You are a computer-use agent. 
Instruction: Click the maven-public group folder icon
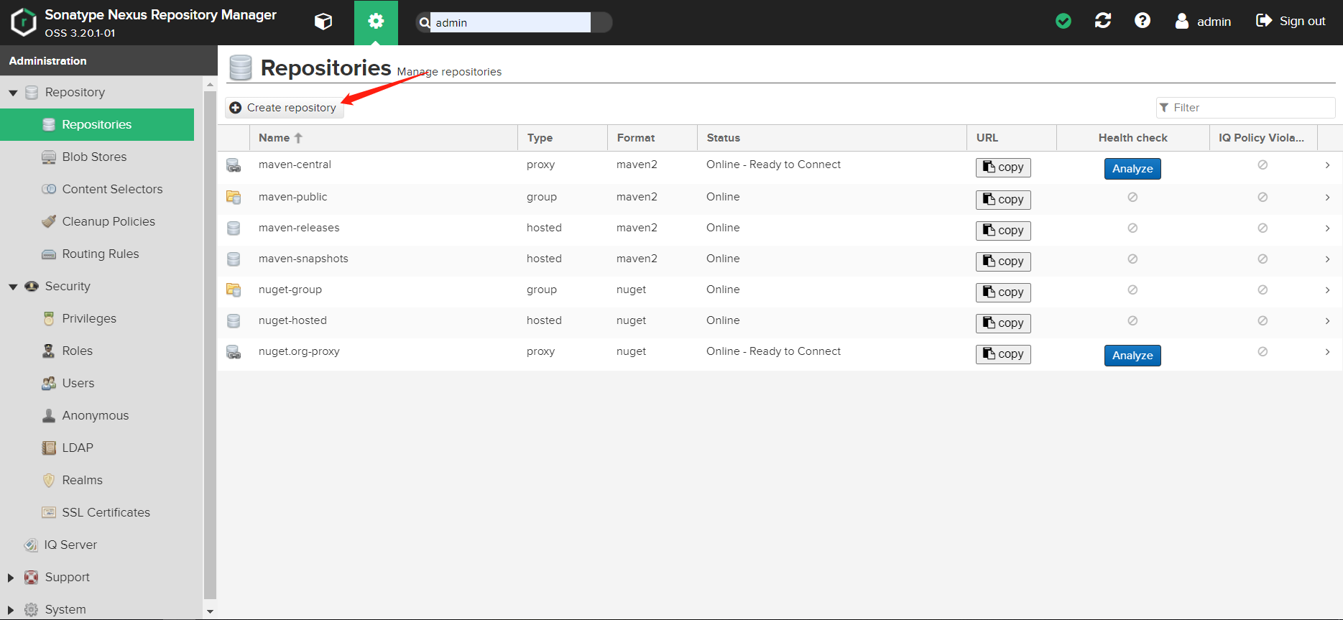click(x=234, y=197)
